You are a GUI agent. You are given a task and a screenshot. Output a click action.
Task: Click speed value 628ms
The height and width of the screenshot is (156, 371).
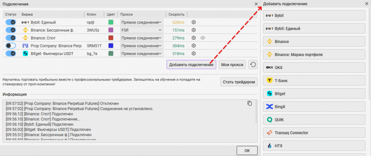[178, 22]
